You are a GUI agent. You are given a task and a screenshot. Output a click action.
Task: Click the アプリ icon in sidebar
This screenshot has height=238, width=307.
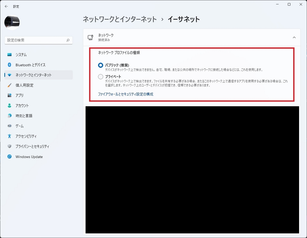coord(9,96)
